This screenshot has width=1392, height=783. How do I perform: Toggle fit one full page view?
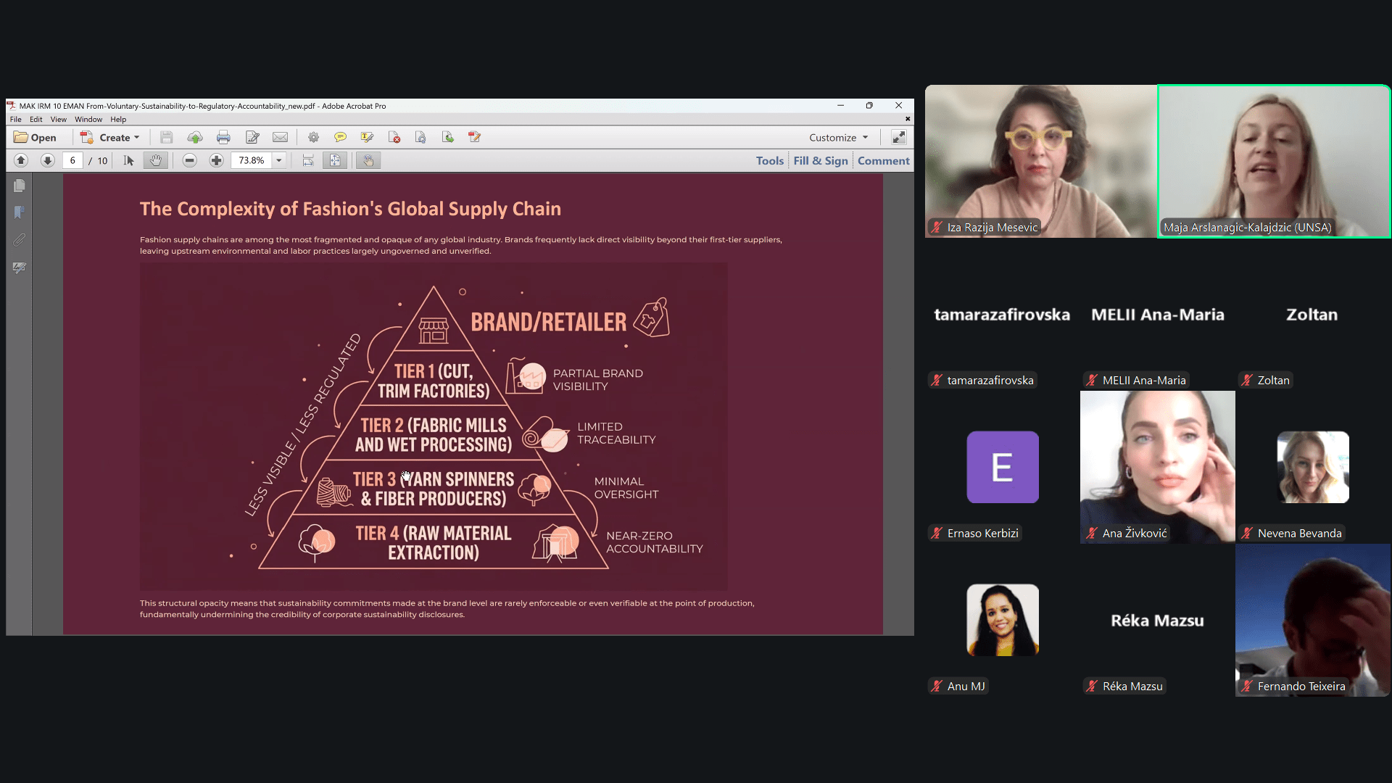tap(335, 160)
